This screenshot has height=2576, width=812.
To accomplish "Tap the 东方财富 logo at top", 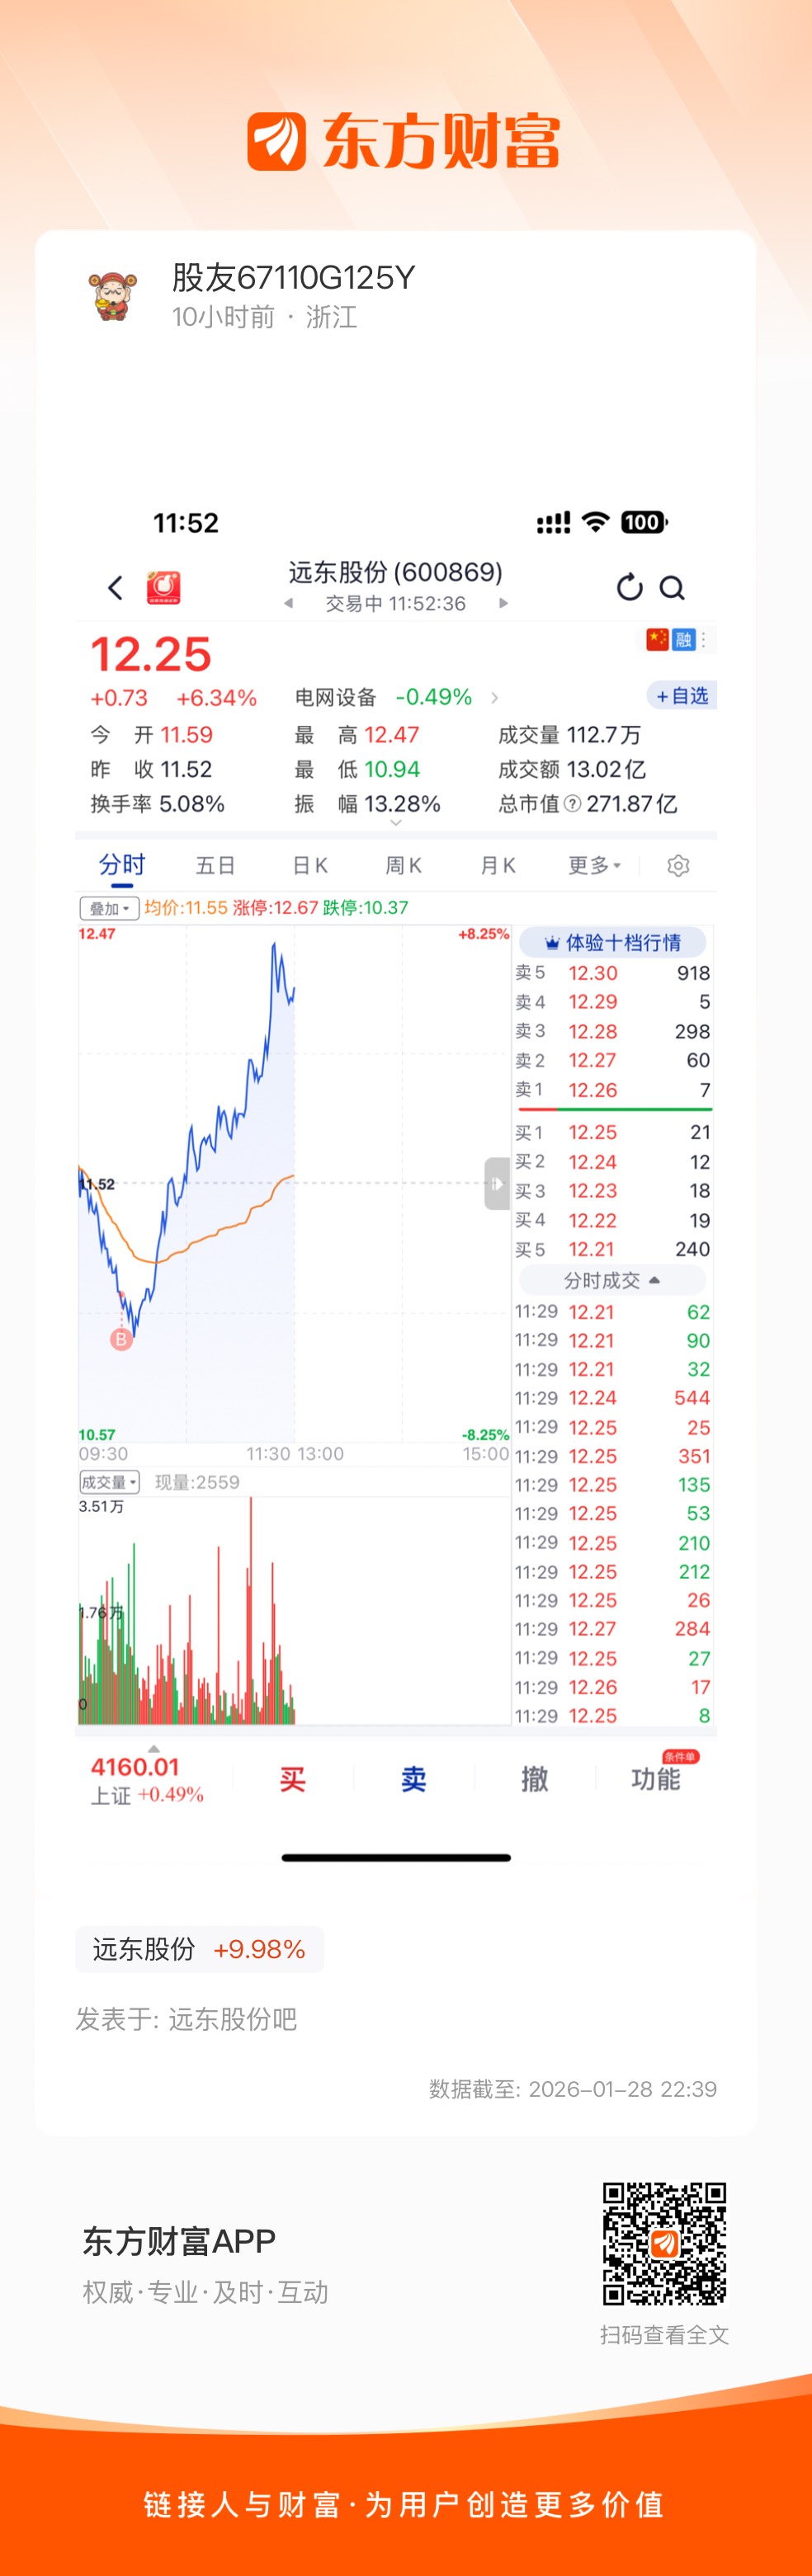I will coord(404,141).
